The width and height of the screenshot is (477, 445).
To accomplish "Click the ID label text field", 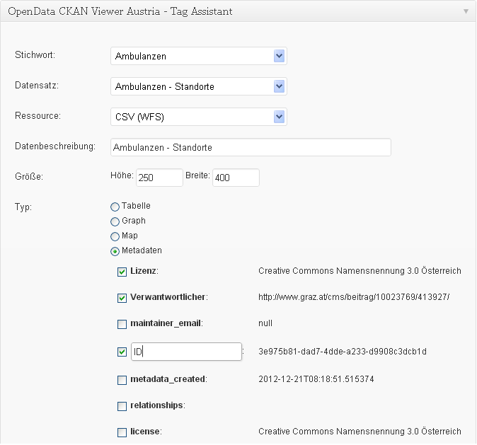I will pos(187,352).
